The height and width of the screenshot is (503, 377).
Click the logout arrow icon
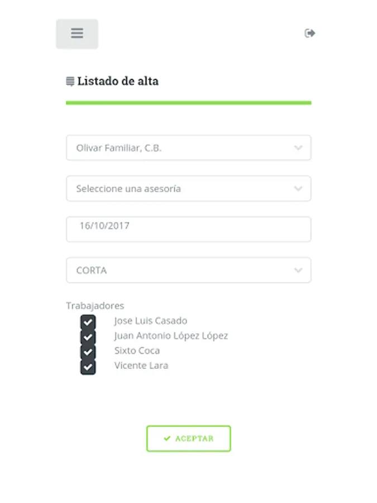coord(309,33)
